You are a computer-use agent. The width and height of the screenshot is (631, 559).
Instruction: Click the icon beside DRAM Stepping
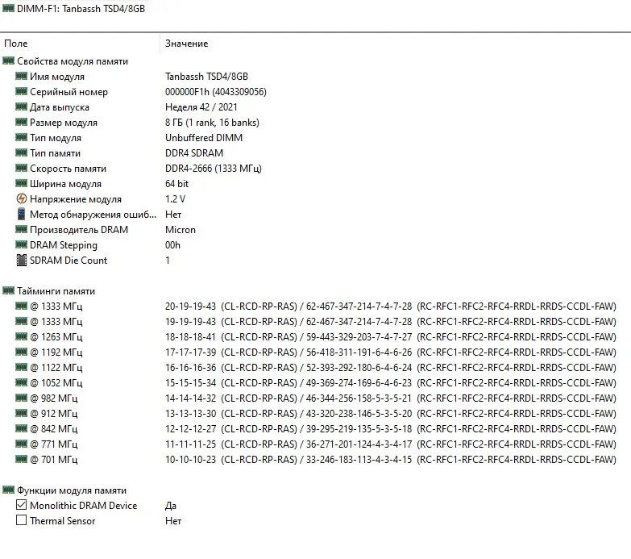21,244
